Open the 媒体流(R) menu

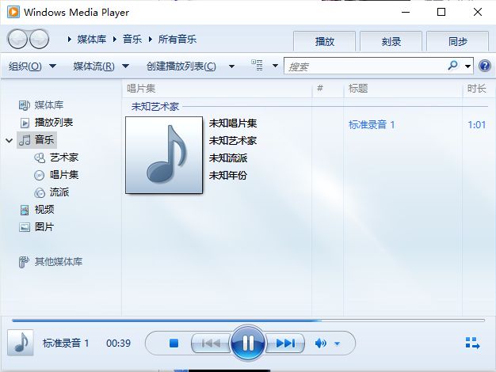point(101,66)
